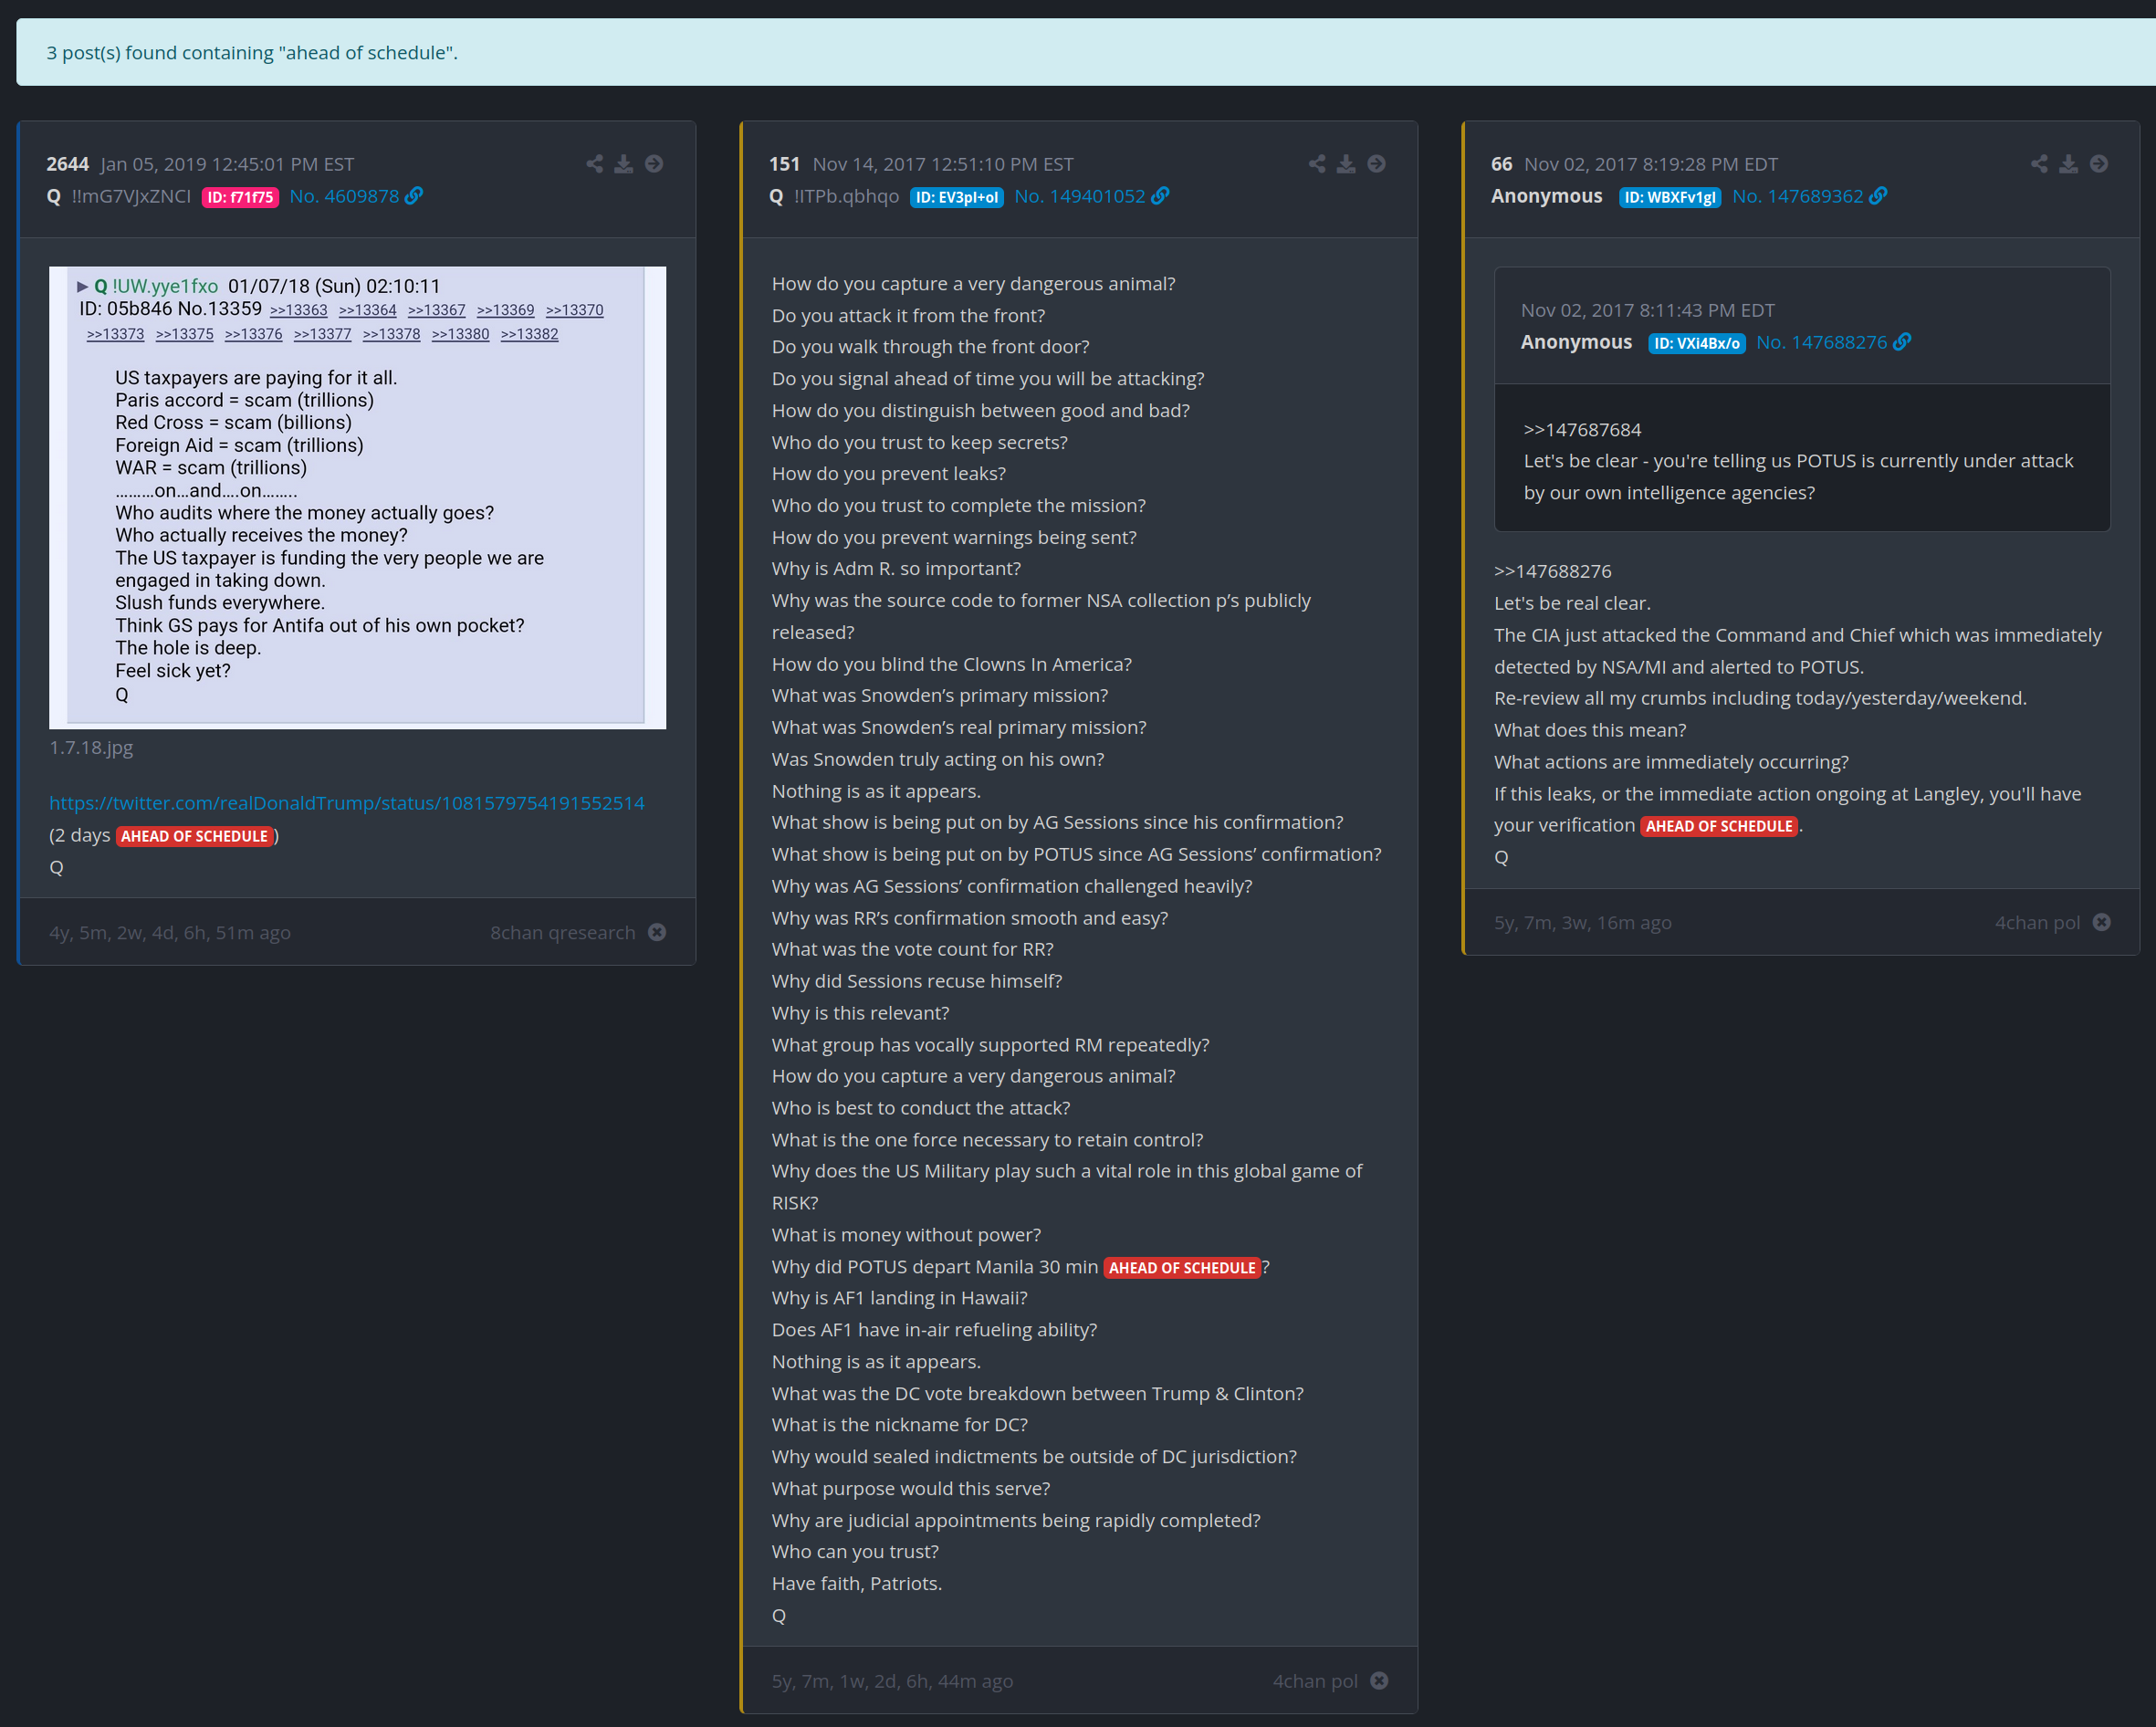This screenshot has height=1727, width=2156.
Task: Click share icon on post 151
Action: tap(1317, 164)
